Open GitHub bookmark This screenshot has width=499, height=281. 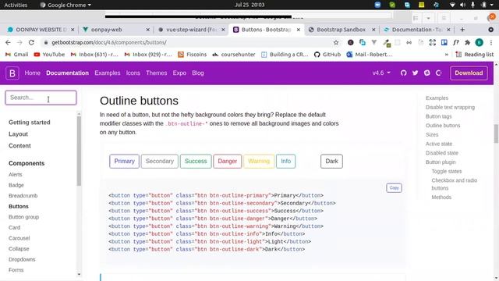[327, 55]
